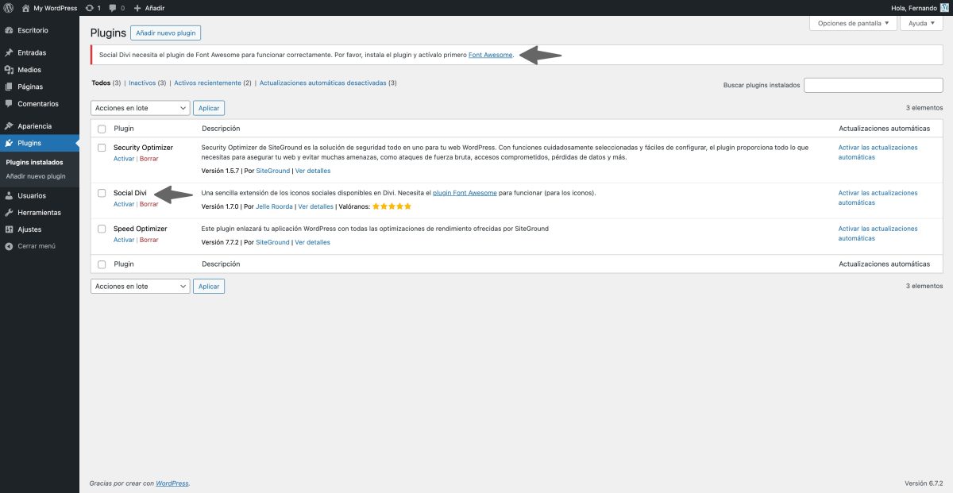Open the Acciones en lote dropdown
The width and height of the screenshot is (953, 493).
tap(140, 107)
